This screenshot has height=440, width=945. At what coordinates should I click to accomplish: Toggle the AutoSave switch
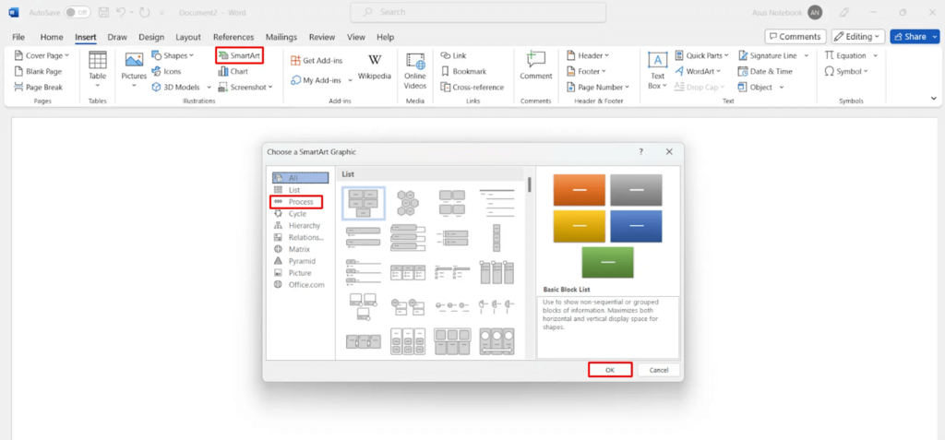[78, 12]
